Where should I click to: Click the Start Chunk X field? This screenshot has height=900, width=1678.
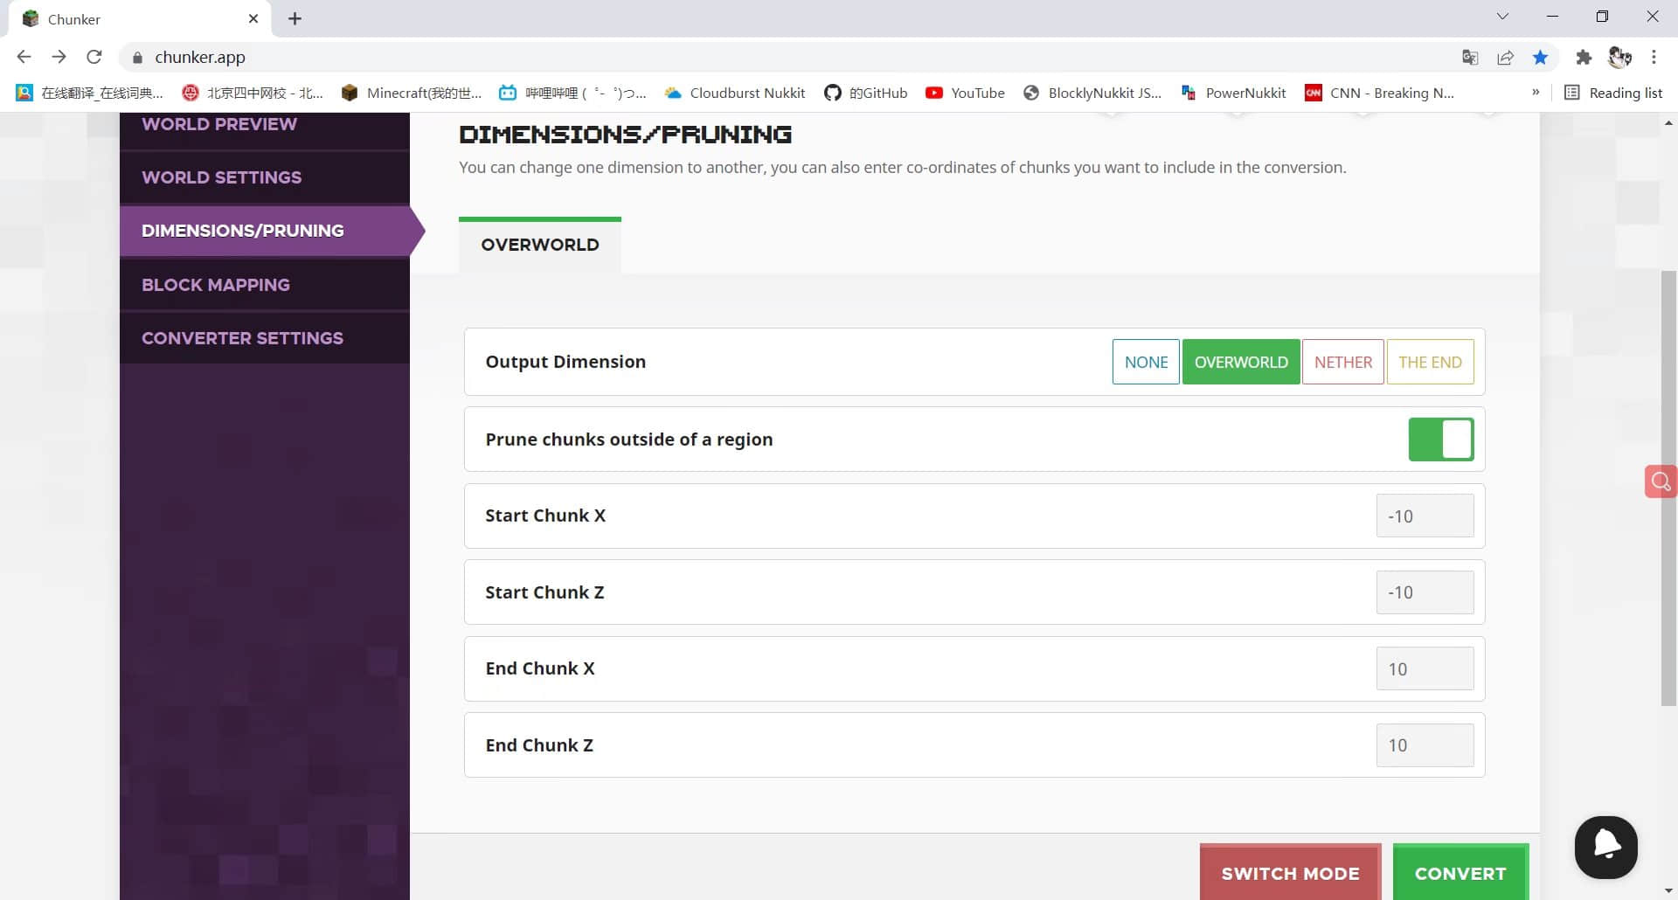click(1425, 516)
